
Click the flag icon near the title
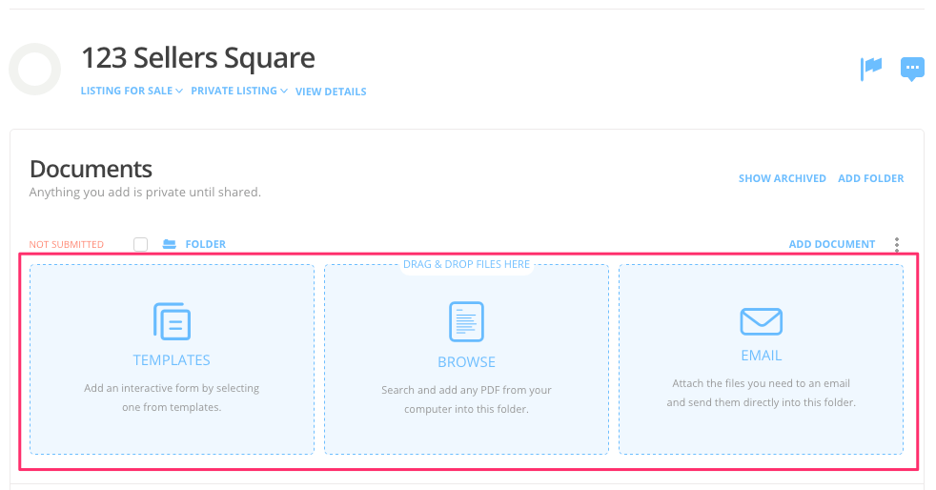871,68
